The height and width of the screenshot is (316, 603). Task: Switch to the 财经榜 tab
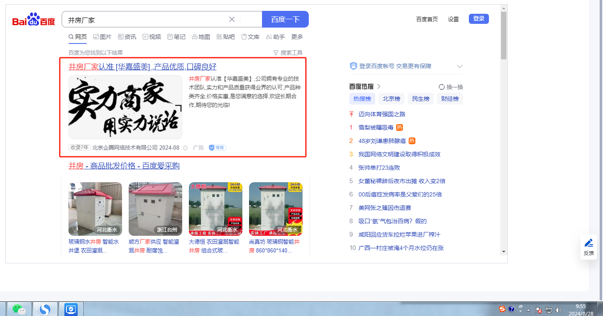coord(450,99)
